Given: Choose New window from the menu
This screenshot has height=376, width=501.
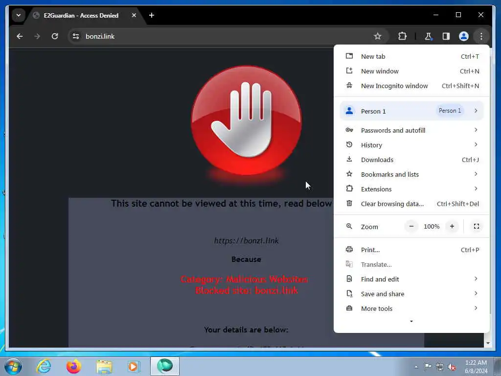Looking at the screenshot, I should click(411, 71).
